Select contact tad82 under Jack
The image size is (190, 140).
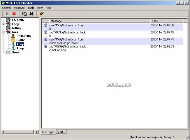[20, 40]
